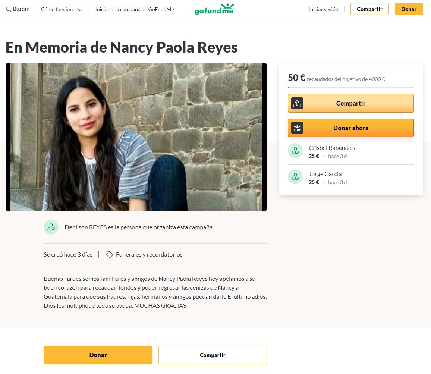Click the fundraising progress bar
The height and width of the screenshot is (374, 431).
pyautogui.click(x=350, y=87)
